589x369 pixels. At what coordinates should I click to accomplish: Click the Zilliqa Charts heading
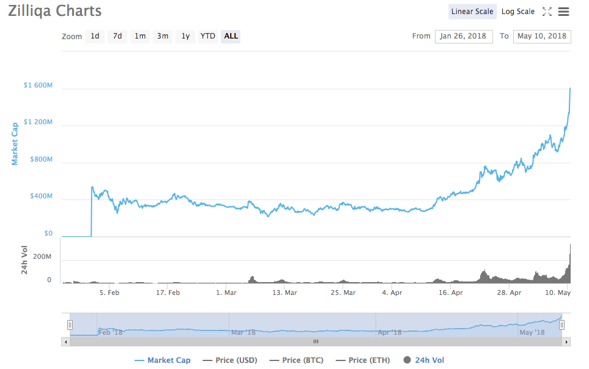[x=55, y=11]
